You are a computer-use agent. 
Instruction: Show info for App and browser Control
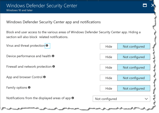[x=44, y=77]
